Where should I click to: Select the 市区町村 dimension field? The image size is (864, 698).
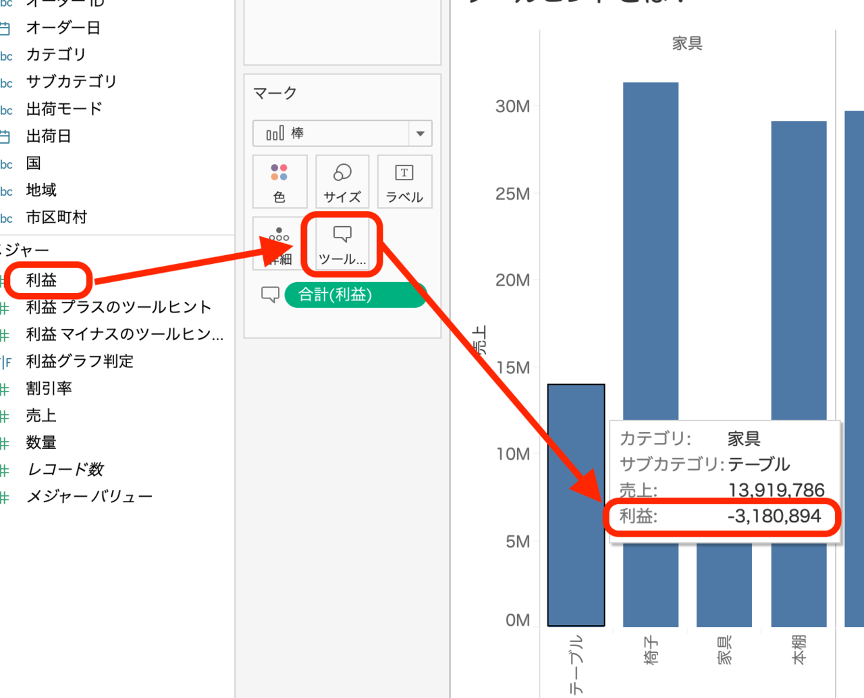(57, 217)
